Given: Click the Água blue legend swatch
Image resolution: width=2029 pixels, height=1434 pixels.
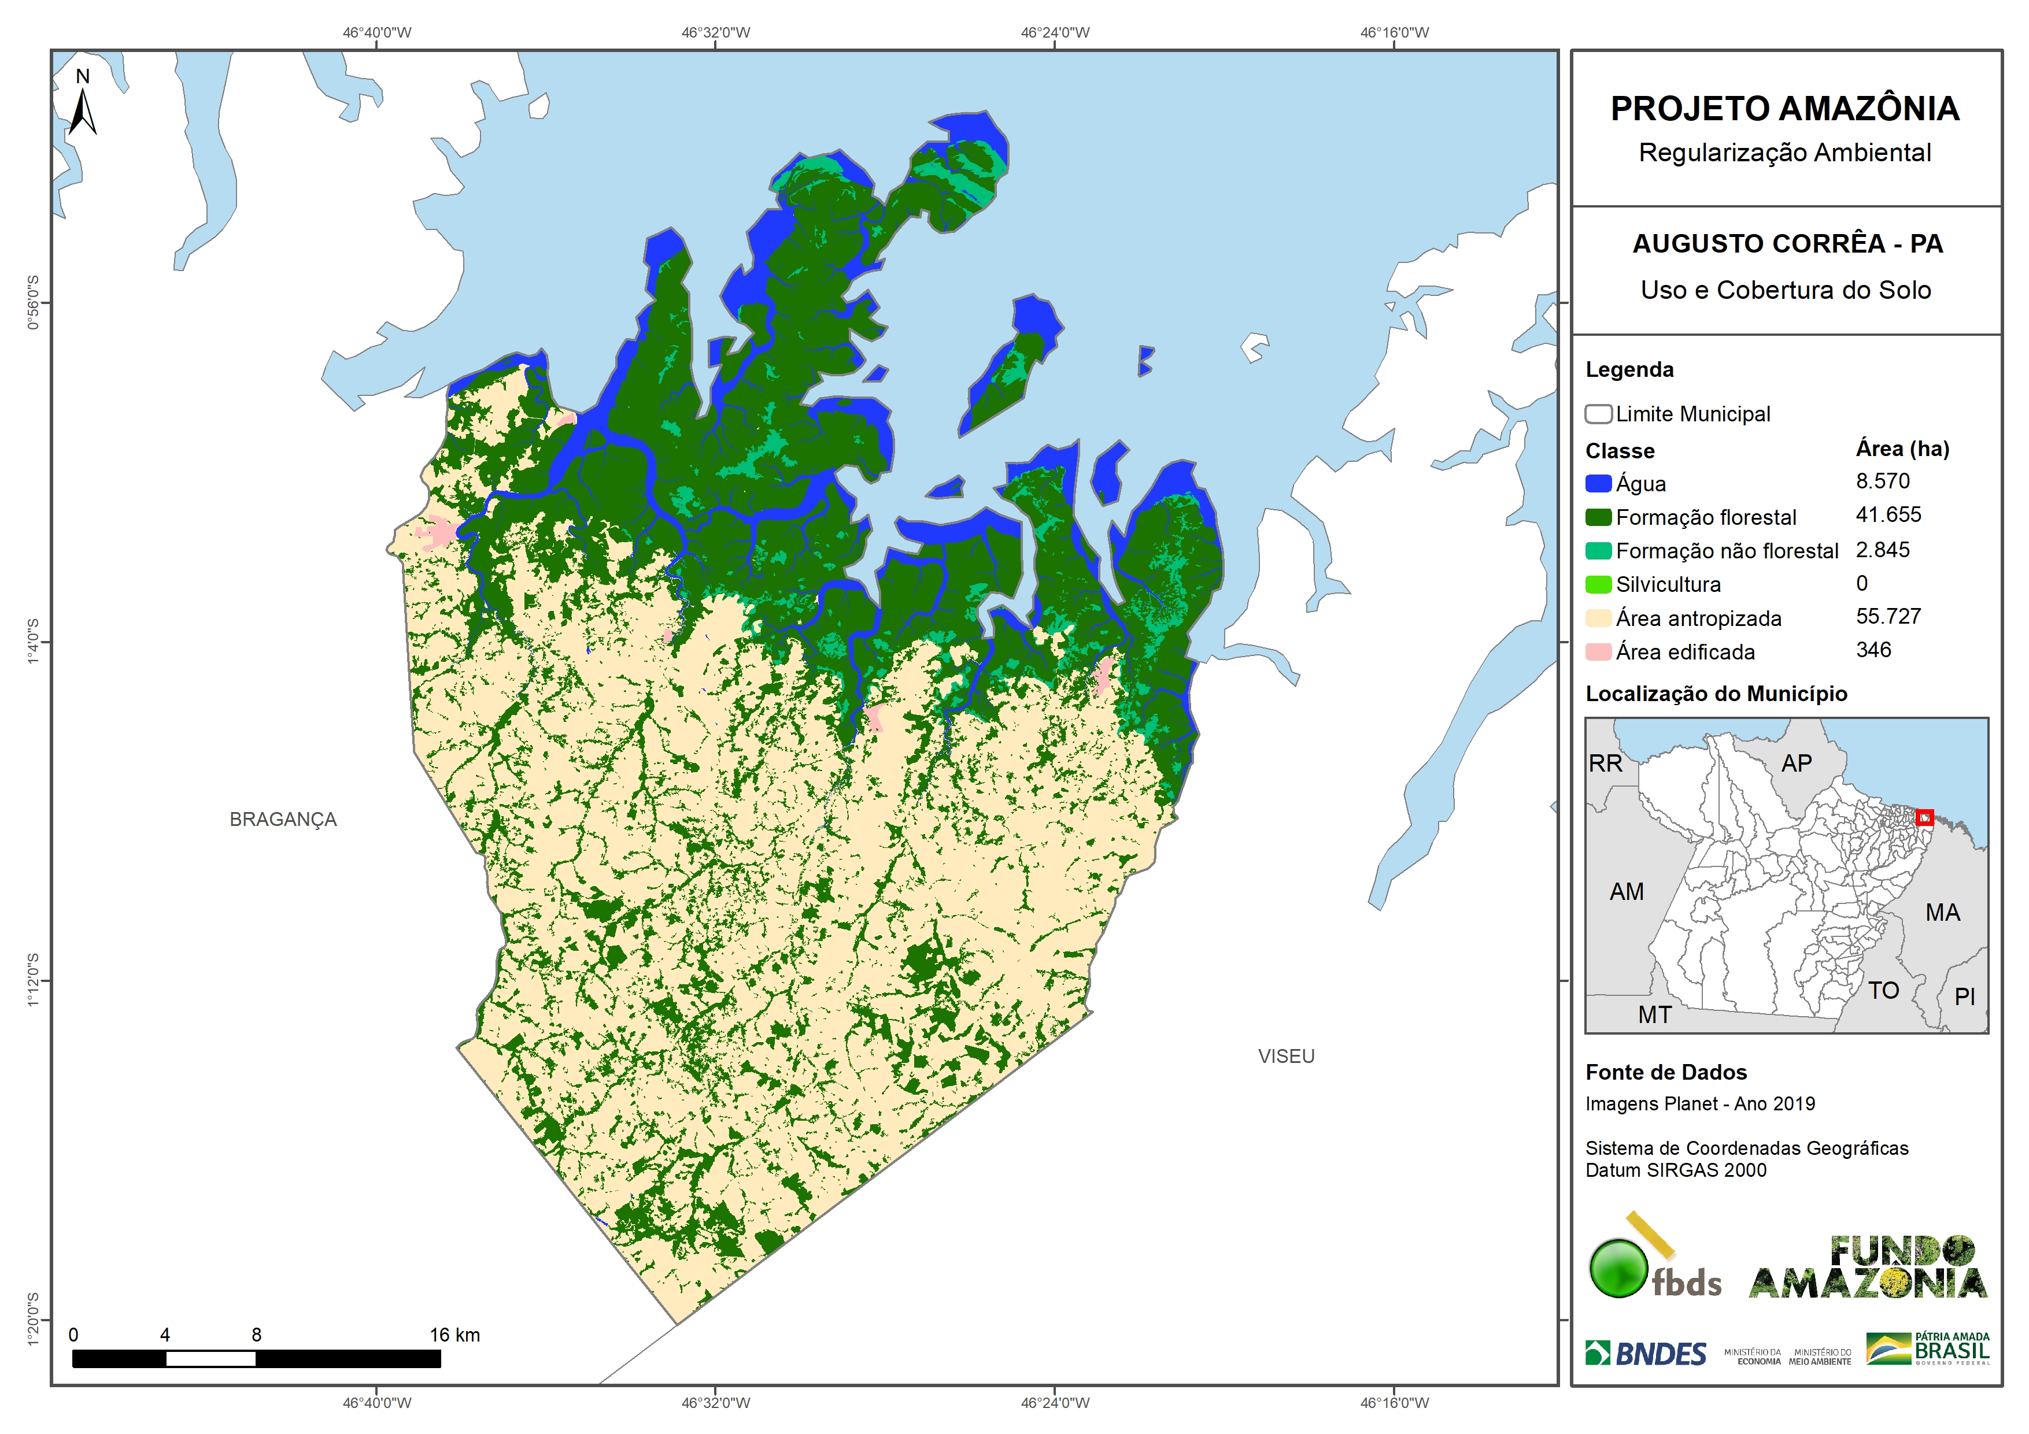Looking at the screenshot, I should 1598,483.
